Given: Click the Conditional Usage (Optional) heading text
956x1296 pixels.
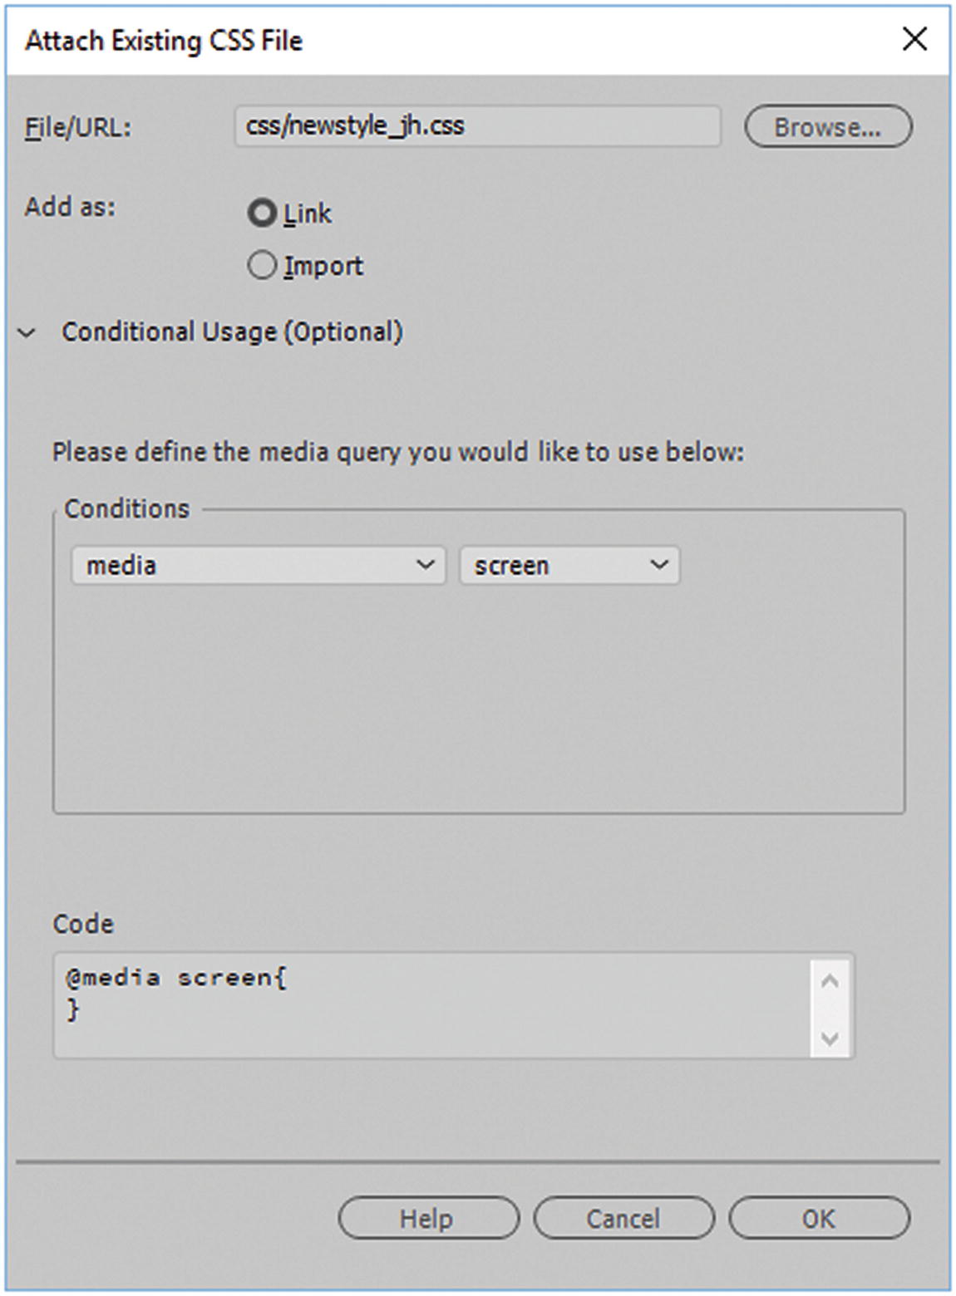Looking at the screenshot, I should coord(232,331).
